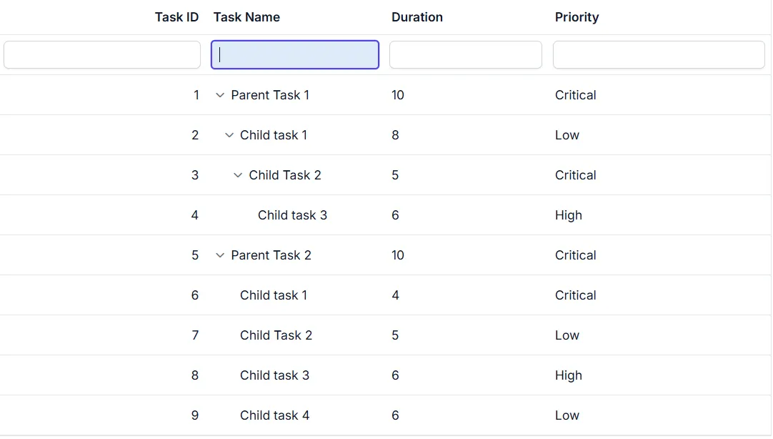The width and height of the screenshot is (773, 439).
Task: Click the Task ID filter input box
Action: [x=102, y=55]
